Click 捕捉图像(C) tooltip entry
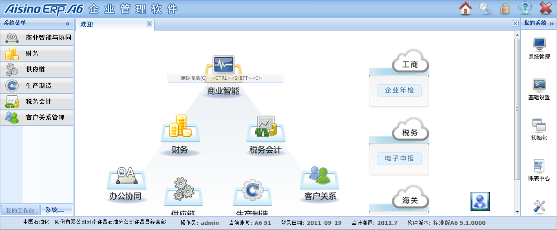This screenshot has width=557, height=230. (x=225, y=78)
